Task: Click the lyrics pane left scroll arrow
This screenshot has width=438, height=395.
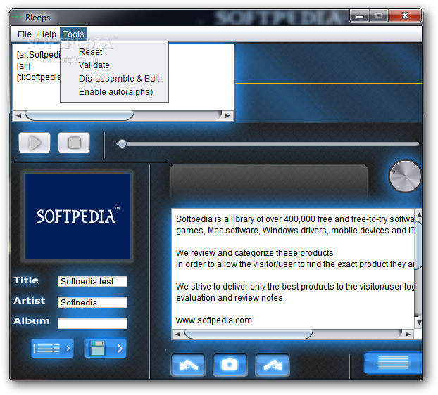Action: [x=177, y=334]
